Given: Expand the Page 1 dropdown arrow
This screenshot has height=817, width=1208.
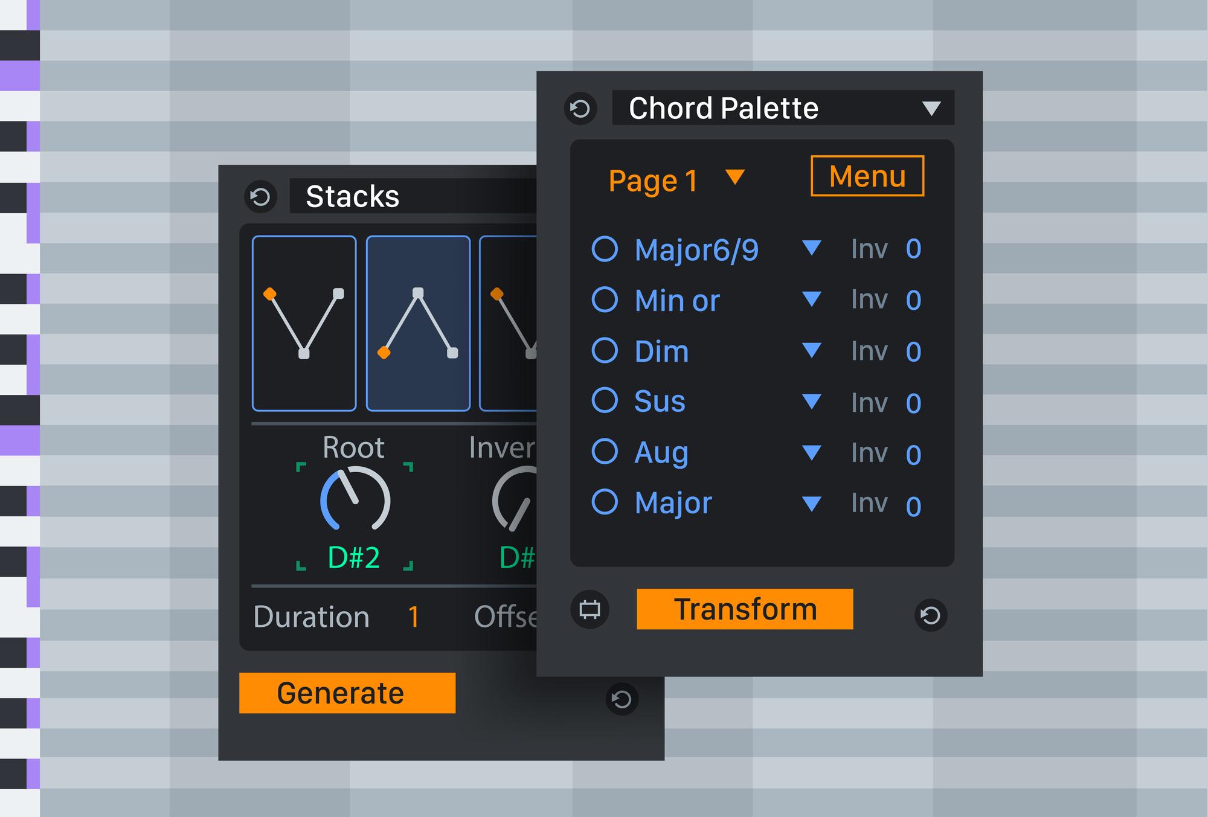Looking at the screenshot, I should click(x=735, y=177).
